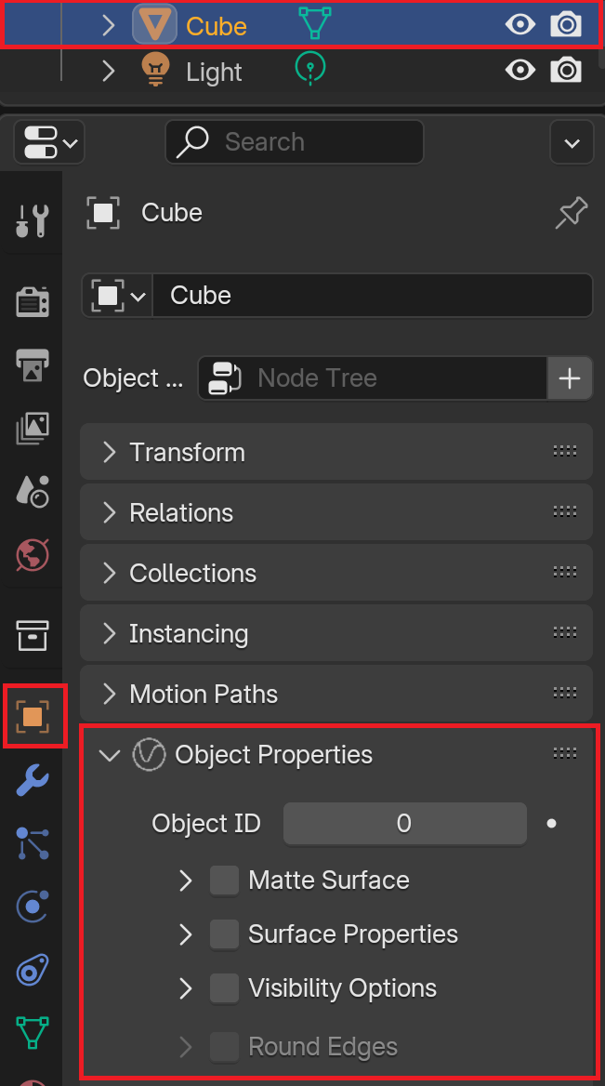Open the Tool properties tab
The height and width of the screenshot is (1086, 605).
pyautogui.click(x=32, y=220)
